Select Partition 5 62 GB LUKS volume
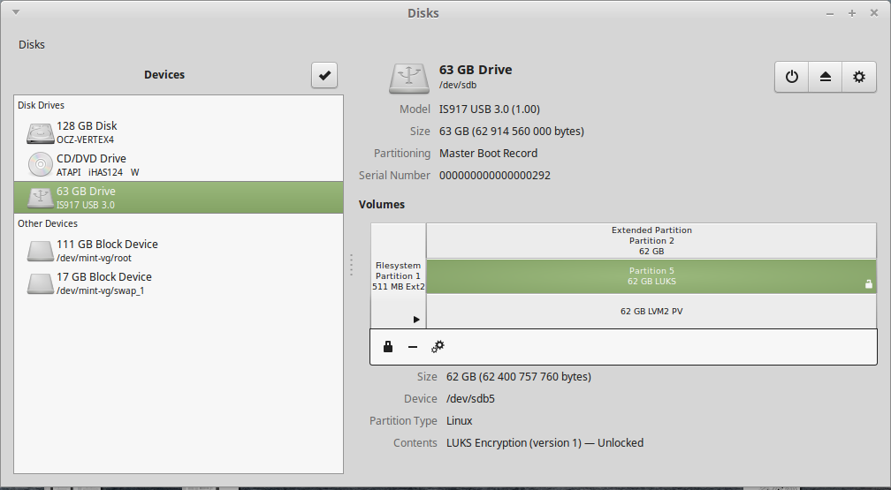The image size is (891, 490). 651,276
